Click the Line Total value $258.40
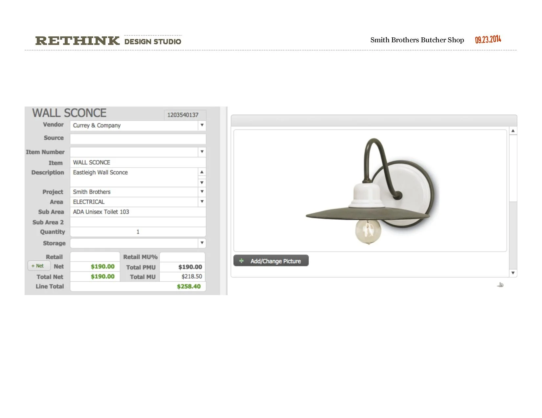Viewport: 542px width, 418px height. pyautogui.click(x=189, y=286)
